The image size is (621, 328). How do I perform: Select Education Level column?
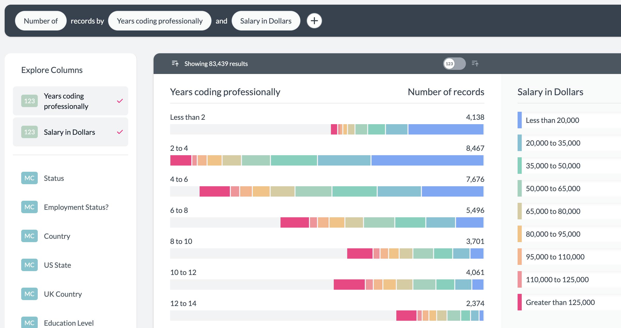pyautogui.click(x=69, y=323)
